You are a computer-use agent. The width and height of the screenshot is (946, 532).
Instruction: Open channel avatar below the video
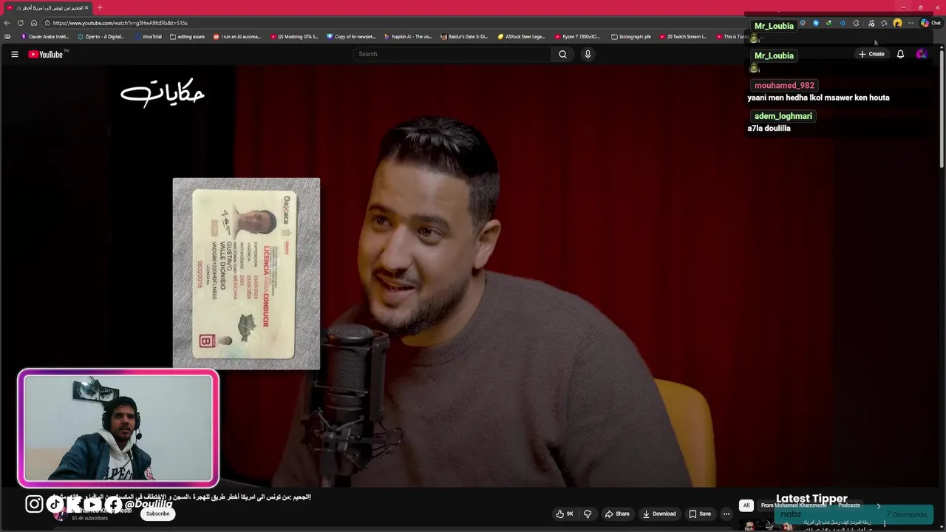[x=60, y=514]
